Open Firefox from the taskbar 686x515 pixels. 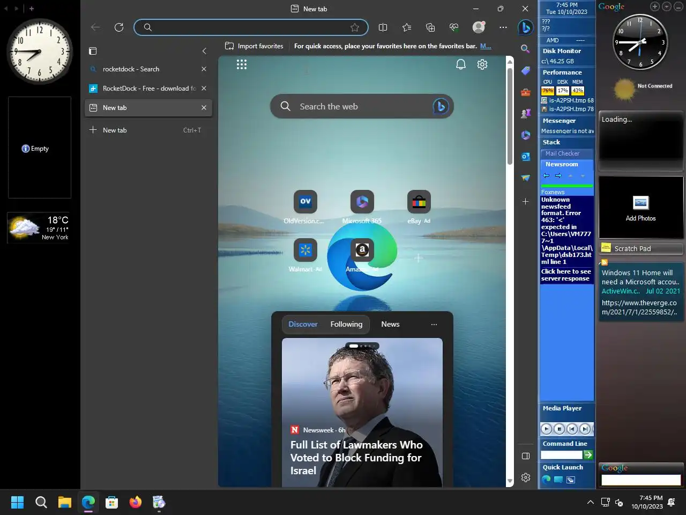click(x=136, y=502)
